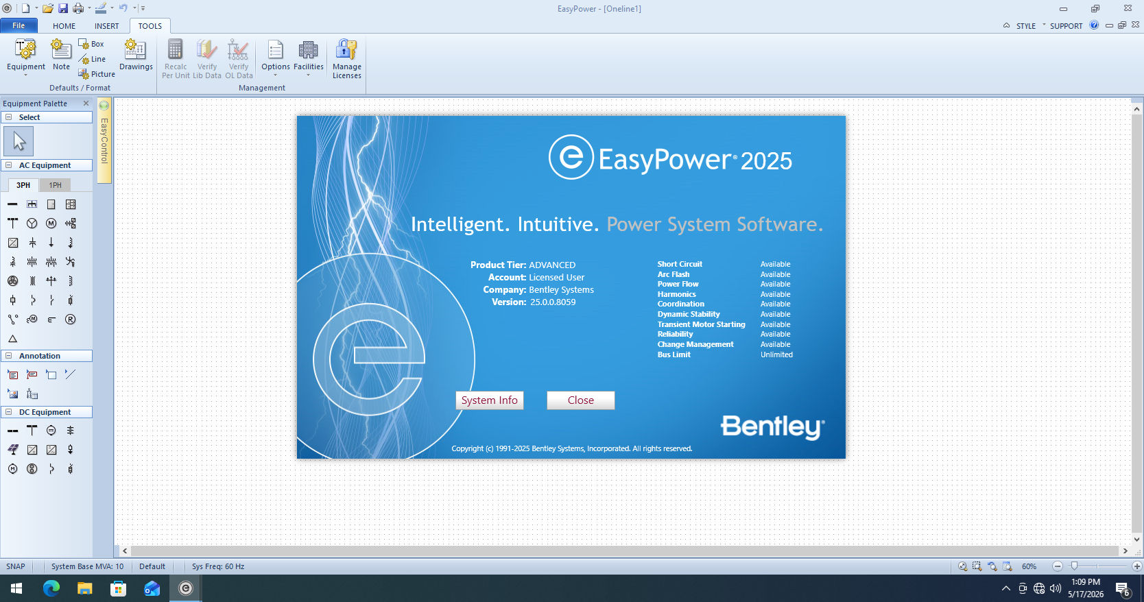Image resolution: width=1144 pixels, height=602 pixels.
Task: Pick the triangle symbol in AC palette
Action: (12, 339)
